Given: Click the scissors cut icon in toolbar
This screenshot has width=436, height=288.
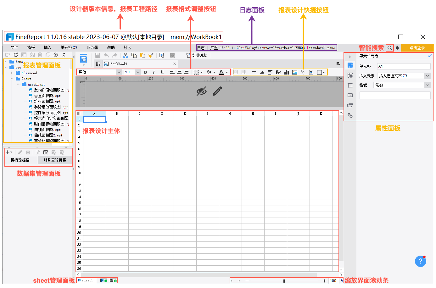Looking at the screenshot, I should tap(126, 55).
